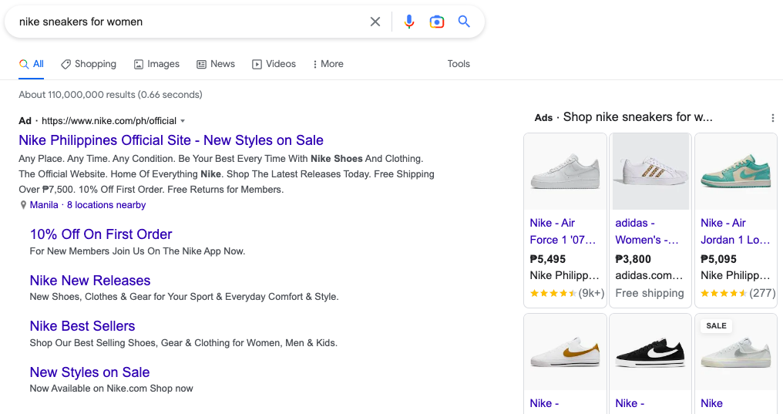This screenshot has width=783, height=414.
Task: Click the results count text
Action: point(110,94)
